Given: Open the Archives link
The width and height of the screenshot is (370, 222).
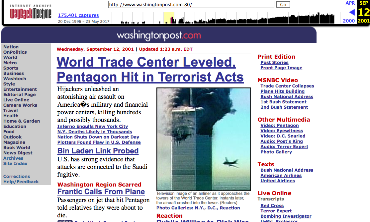Looking at the screenshot, I should 13,158.
